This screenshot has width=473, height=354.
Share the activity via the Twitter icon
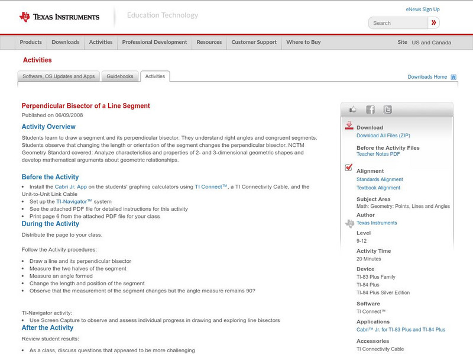(x=388, y=110)
